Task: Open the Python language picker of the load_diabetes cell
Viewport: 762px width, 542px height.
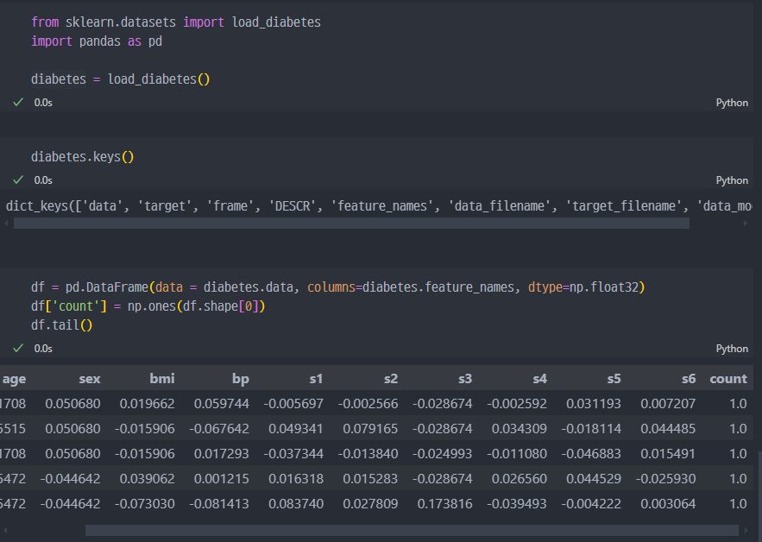Action: tap(732, 103)
